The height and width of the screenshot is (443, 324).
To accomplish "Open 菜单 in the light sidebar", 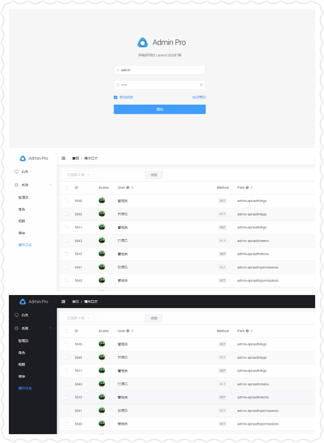I will 22,233.
